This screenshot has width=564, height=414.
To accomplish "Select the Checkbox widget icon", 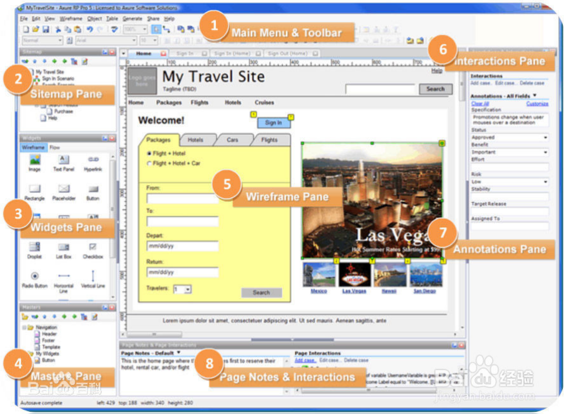I will 93,247.
